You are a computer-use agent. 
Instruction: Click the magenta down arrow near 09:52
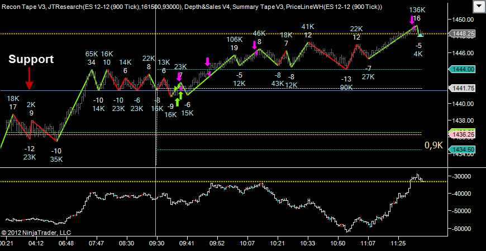pos(207,61)
